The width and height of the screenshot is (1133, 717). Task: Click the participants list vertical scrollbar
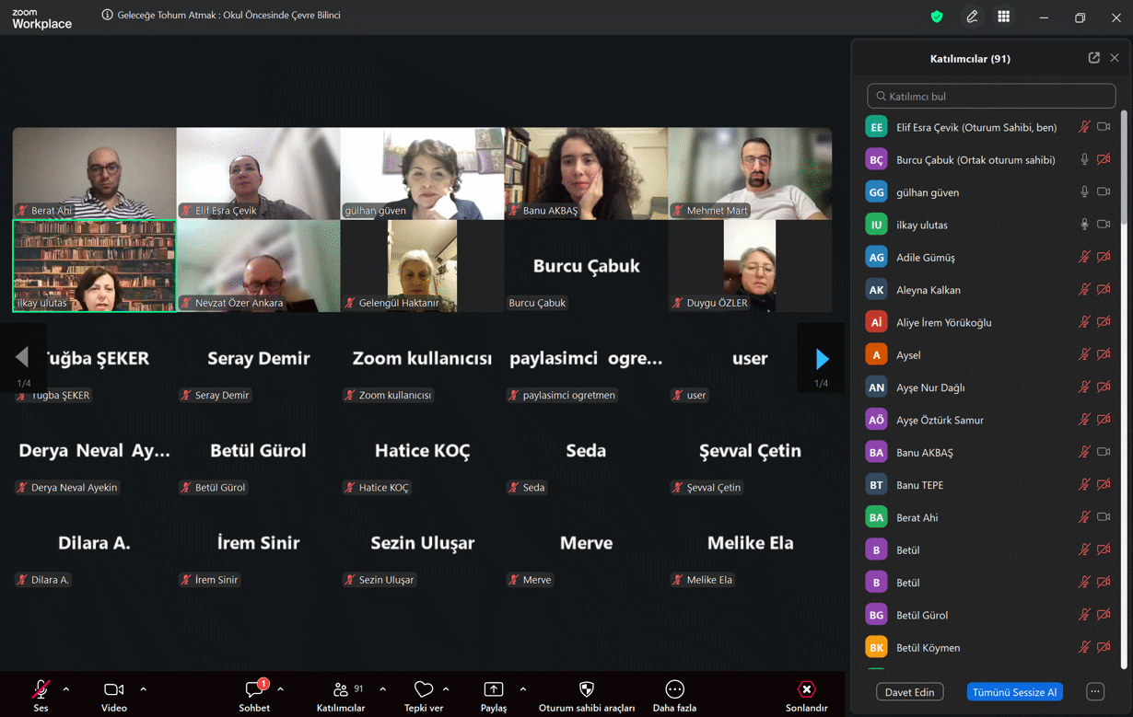[1124, 387]
